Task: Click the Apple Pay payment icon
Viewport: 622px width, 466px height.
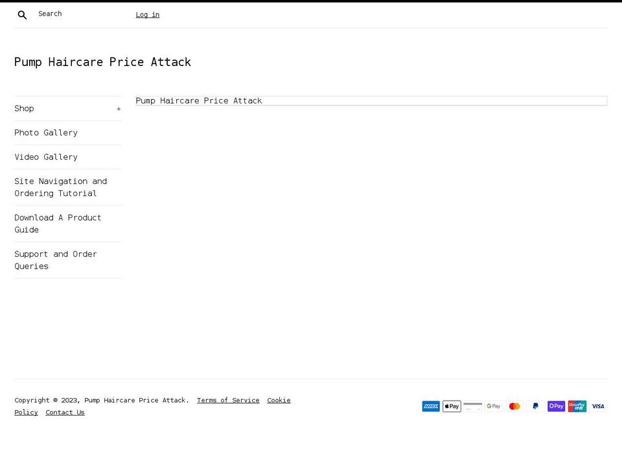Action: (x=452, y=406)
